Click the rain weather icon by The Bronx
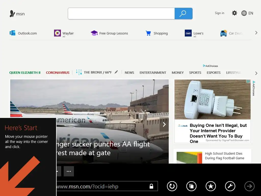 (79, 72)
